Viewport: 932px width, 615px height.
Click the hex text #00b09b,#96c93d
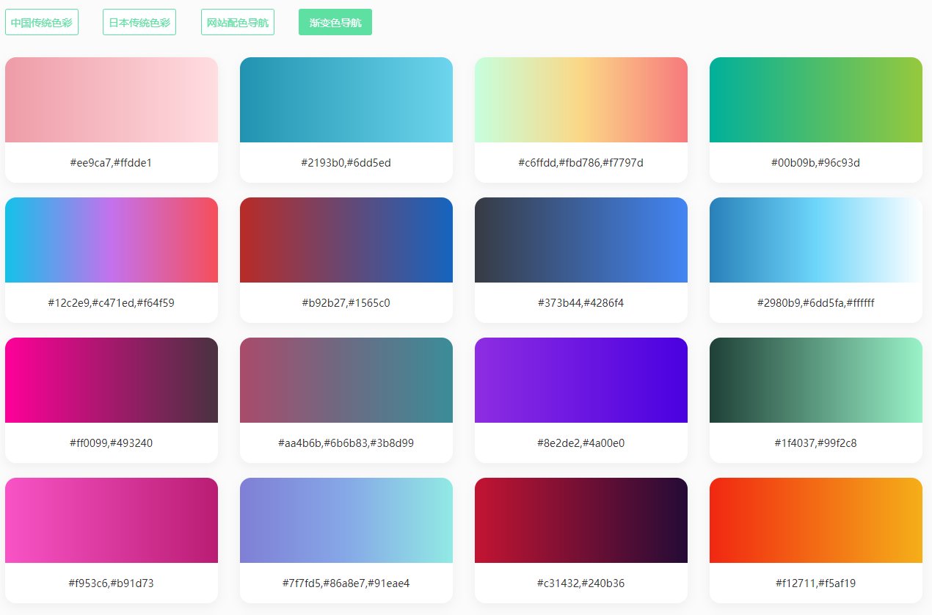tap(816, 163)
